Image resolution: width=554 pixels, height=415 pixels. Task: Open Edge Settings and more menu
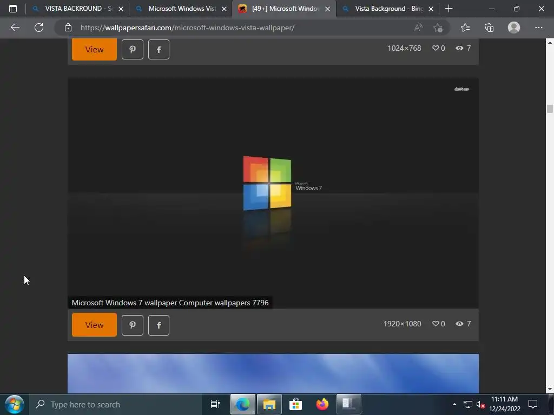point(538,28)
